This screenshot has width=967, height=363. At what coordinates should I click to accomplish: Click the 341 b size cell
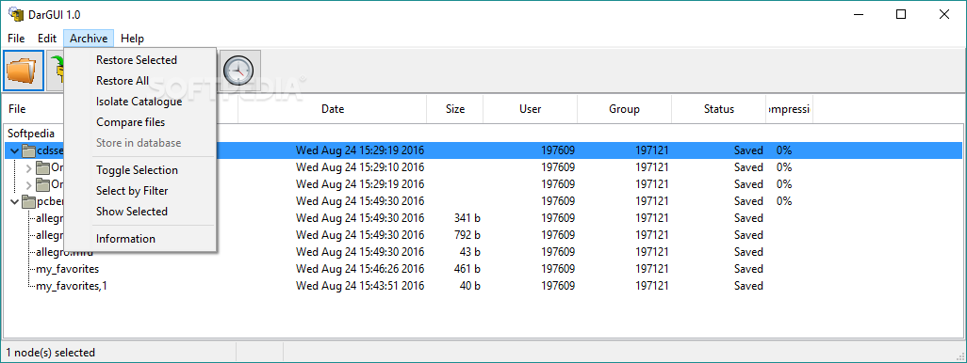[x=467, y=218]
